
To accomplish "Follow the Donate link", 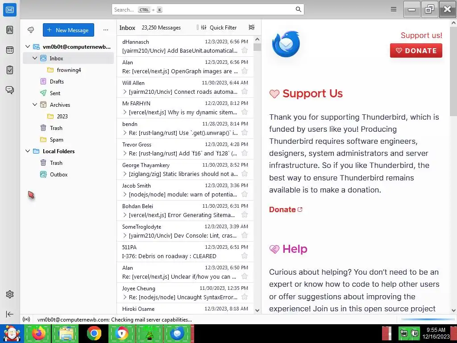I will click(286, 209).
